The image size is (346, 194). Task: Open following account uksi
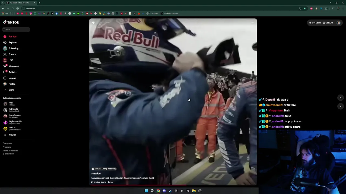tap(9, 104)
